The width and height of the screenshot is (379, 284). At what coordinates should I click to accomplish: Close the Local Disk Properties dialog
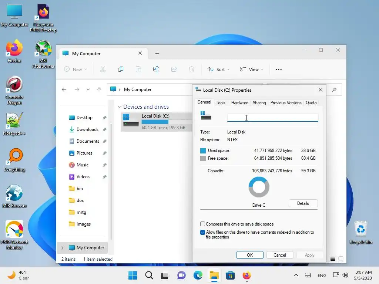pos(320,90)
